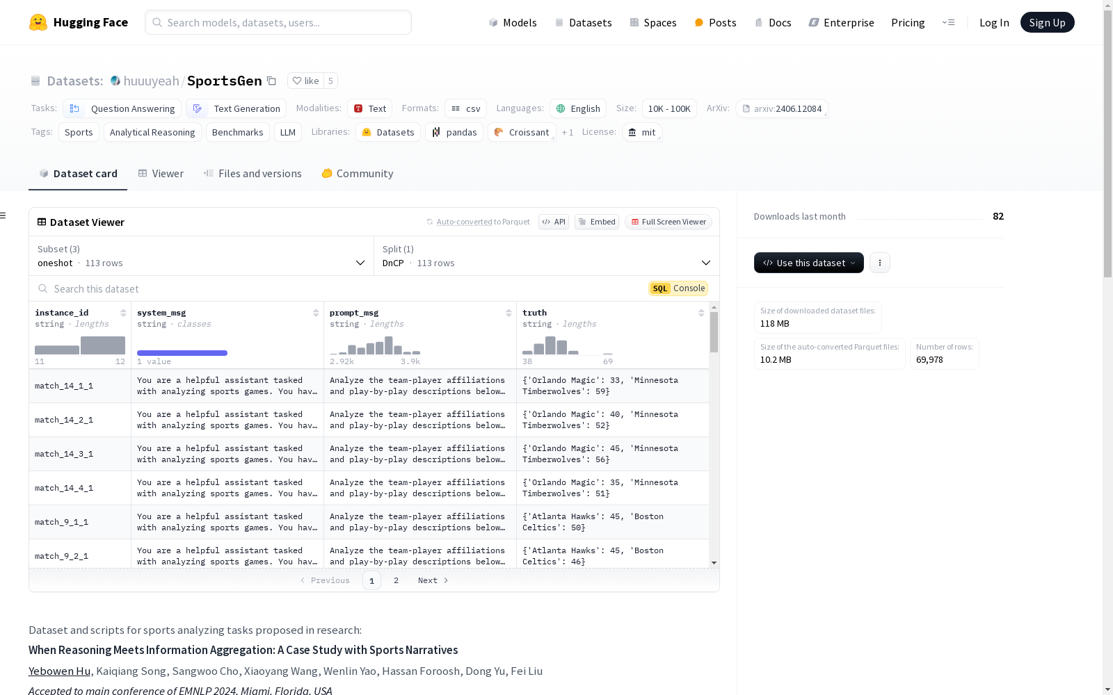This screenshot has width=1113, height=695.
Task: Open Full Screen Viewer
Action: point(668,222)
